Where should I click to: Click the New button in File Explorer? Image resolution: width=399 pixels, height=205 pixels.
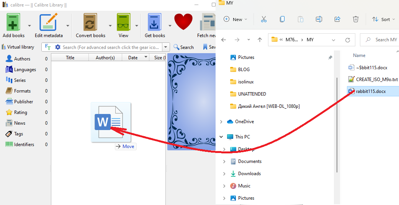(x=235, y=19)
